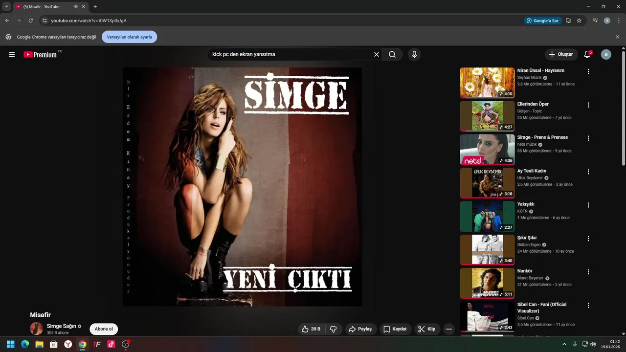
Task: Save video with Kaydet button
Action: (x=395, y=329)
